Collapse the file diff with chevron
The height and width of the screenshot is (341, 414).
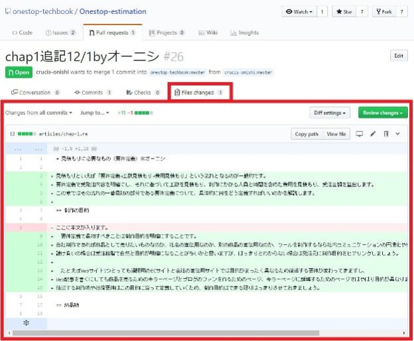[x=397, y=134]
